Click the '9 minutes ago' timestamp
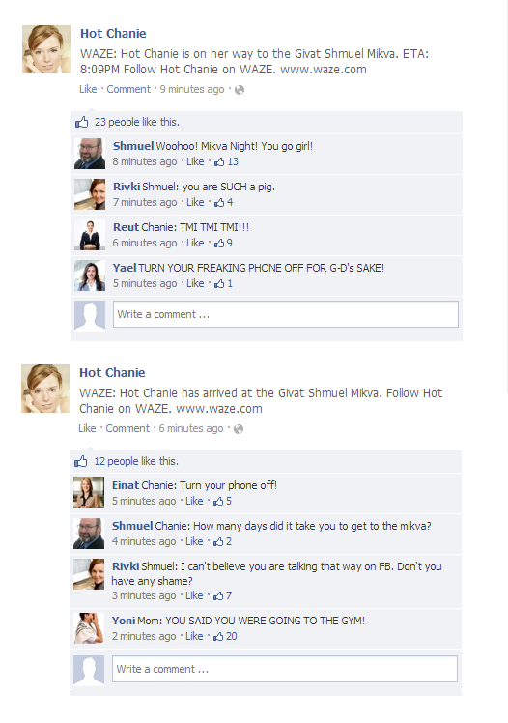This screenshot has height=723, width=508. pos(192,89)
